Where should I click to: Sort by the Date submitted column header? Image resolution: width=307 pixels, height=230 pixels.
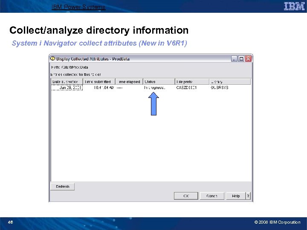click(x=67, y=82)
